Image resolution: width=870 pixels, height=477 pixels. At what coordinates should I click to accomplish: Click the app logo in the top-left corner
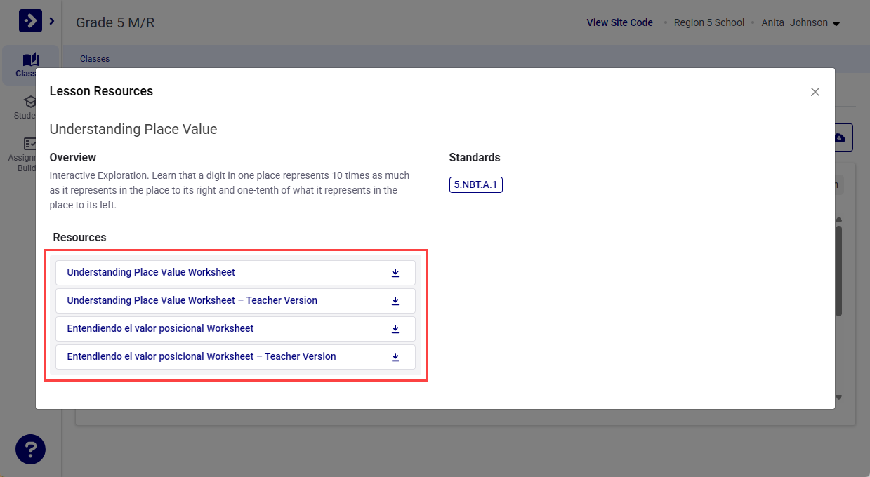tap(30, 22)
